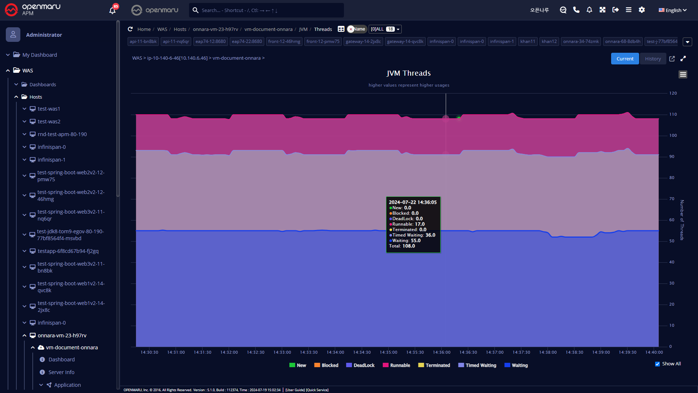Open the [0]ALL 18 dropdown
The image size is (698, 393).
[x=385, y=29]
